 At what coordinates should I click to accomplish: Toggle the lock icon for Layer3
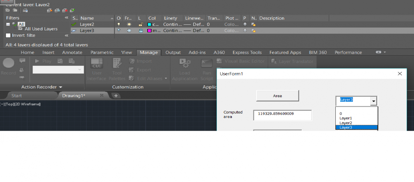[140, 31]
